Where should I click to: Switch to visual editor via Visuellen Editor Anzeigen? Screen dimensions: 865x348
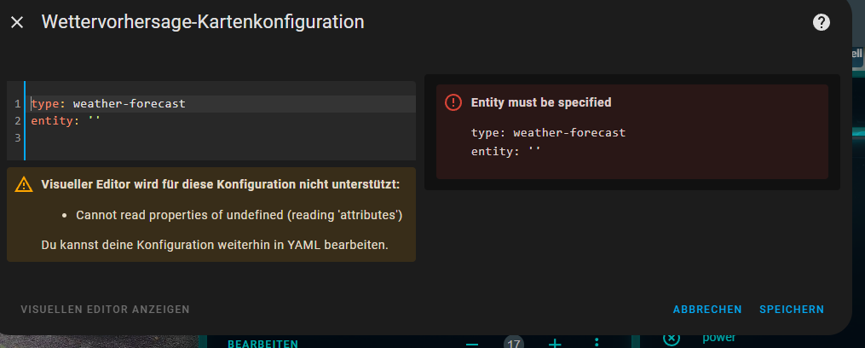pos(105,309)
